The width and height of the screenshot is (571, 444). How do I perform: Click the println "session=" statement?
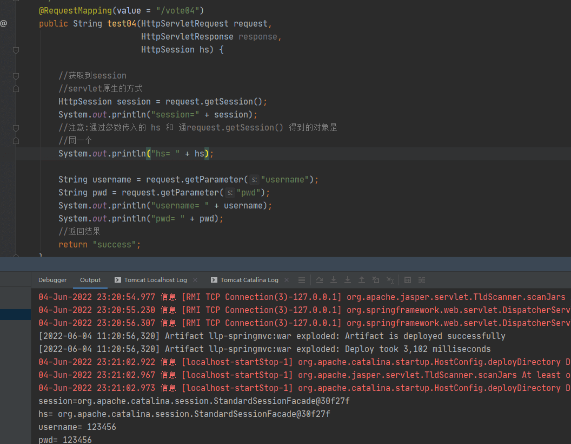point(158,115)
